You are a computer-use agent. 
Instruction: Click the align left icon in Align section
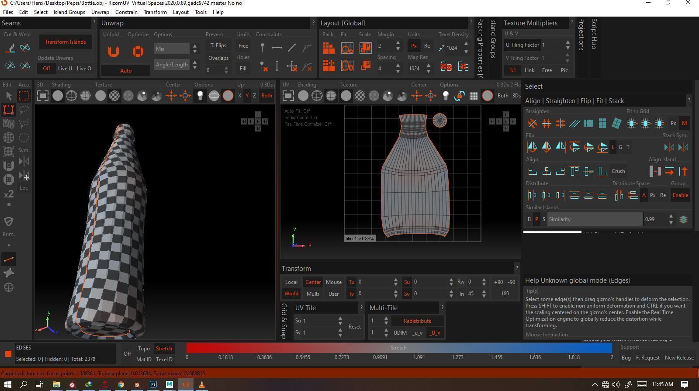pos(532,171)
